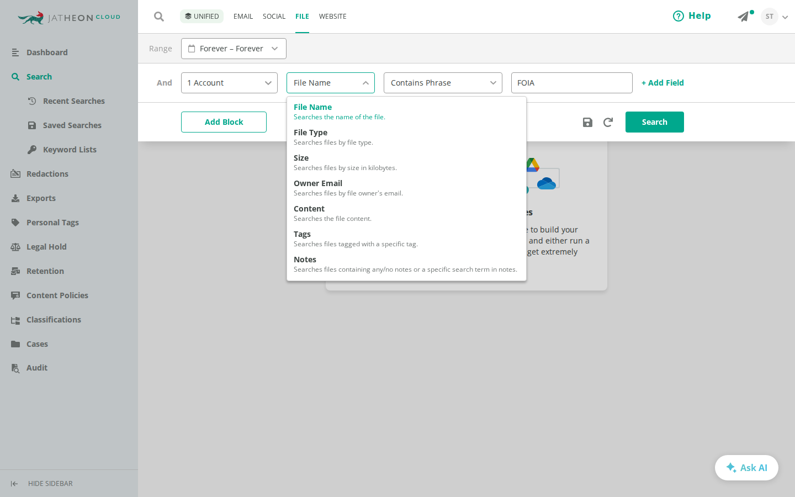This screenshot has height=497, width=795.
Task: Open Help from the top bar
Action: [x=692, y=16]
